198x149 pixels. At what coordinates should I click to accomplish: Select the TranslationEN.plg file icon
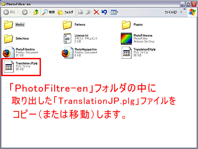126,53
